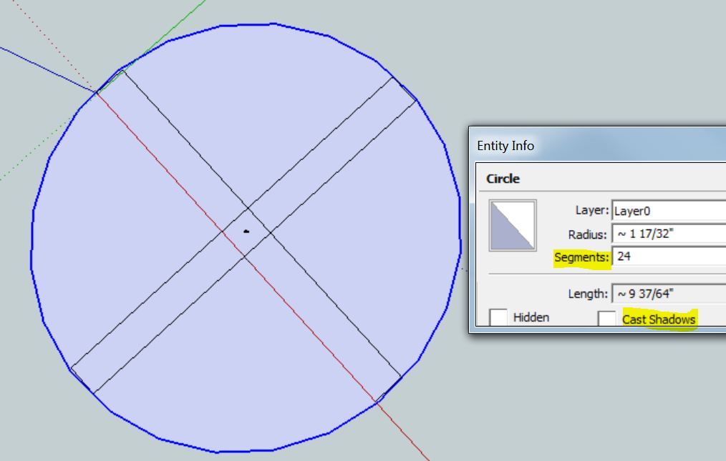Toggle Hidden off for the circle
This screenshot has height=461, width=726.
499,317
